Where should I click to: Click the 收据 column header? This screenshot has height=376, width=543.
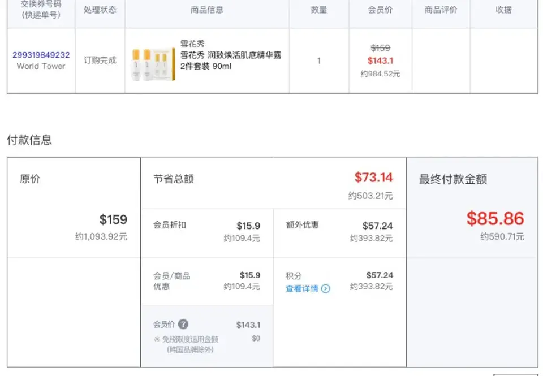pos(503,10)
